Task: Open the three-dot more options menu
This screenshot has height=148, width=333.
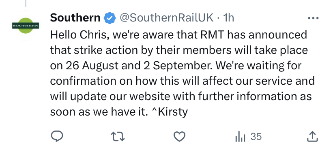Action: 313,18
